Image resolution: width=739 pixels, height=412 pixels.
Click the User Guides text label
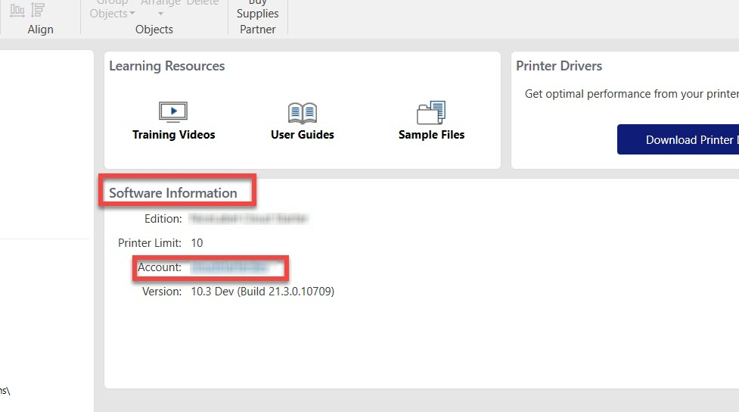[x=302, y=135]
